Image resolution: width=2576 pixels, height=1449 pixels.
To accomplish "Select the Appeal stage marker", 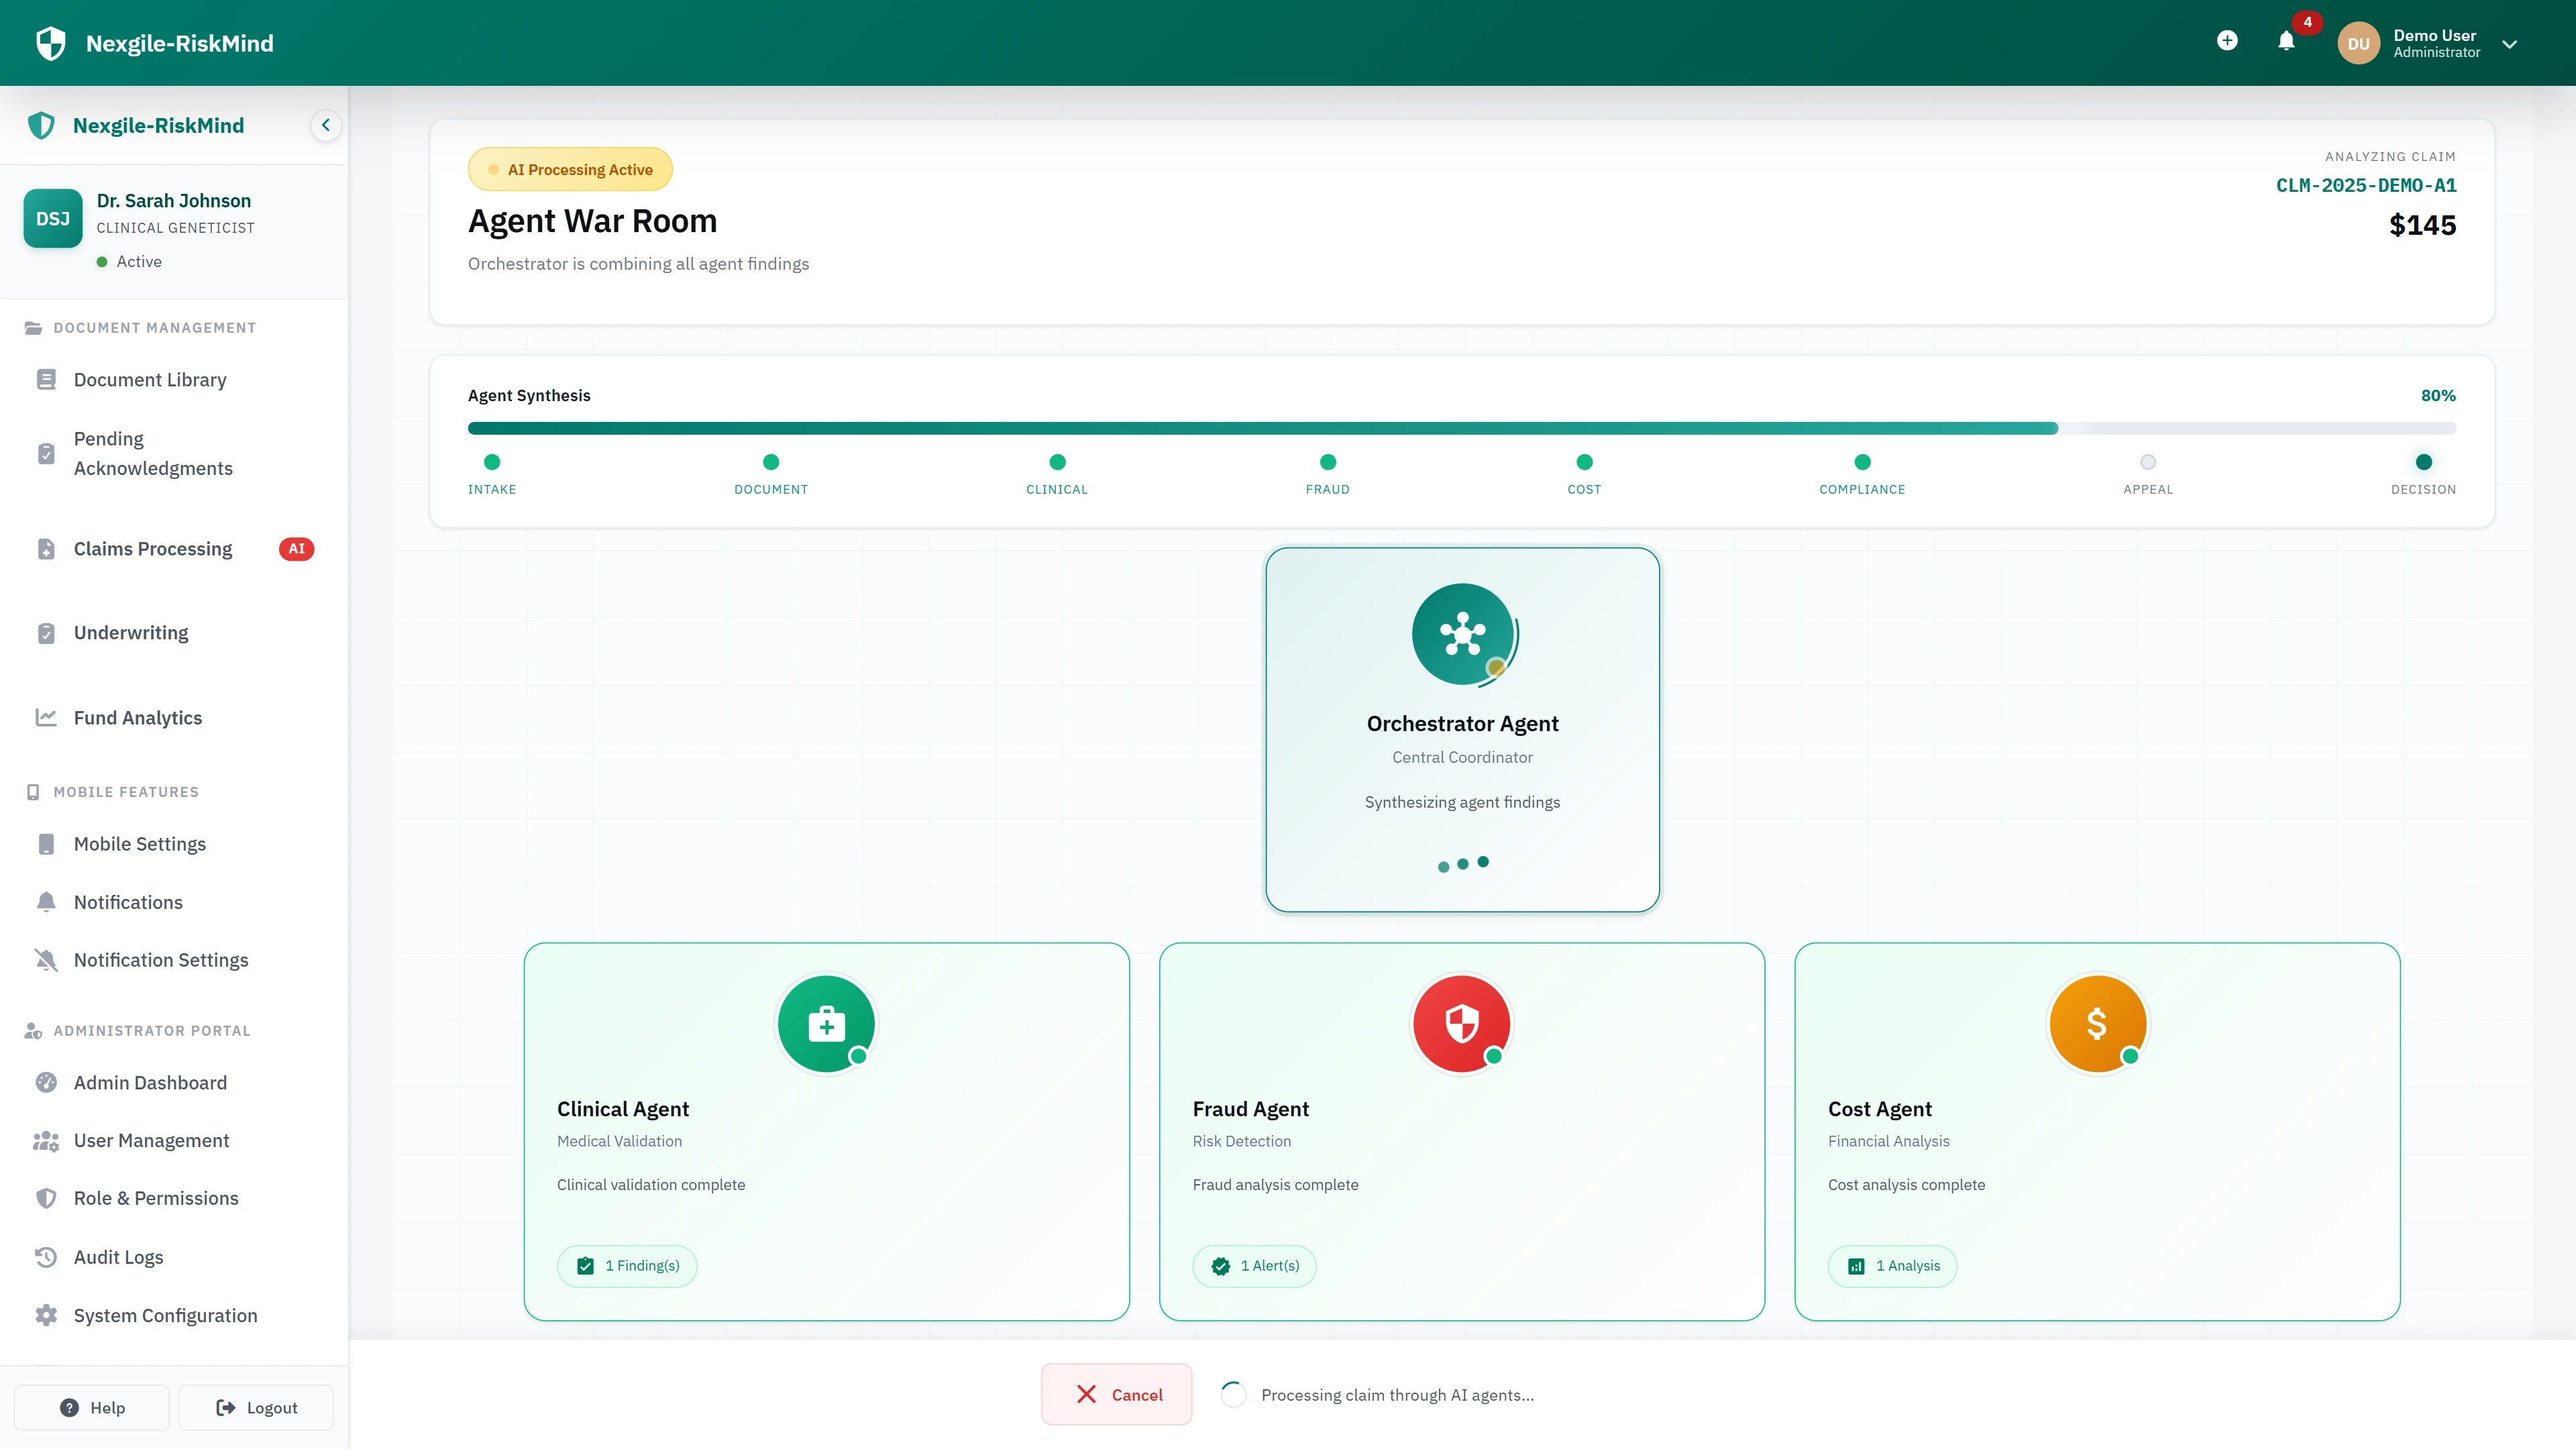I will [x=2147, y=462].
